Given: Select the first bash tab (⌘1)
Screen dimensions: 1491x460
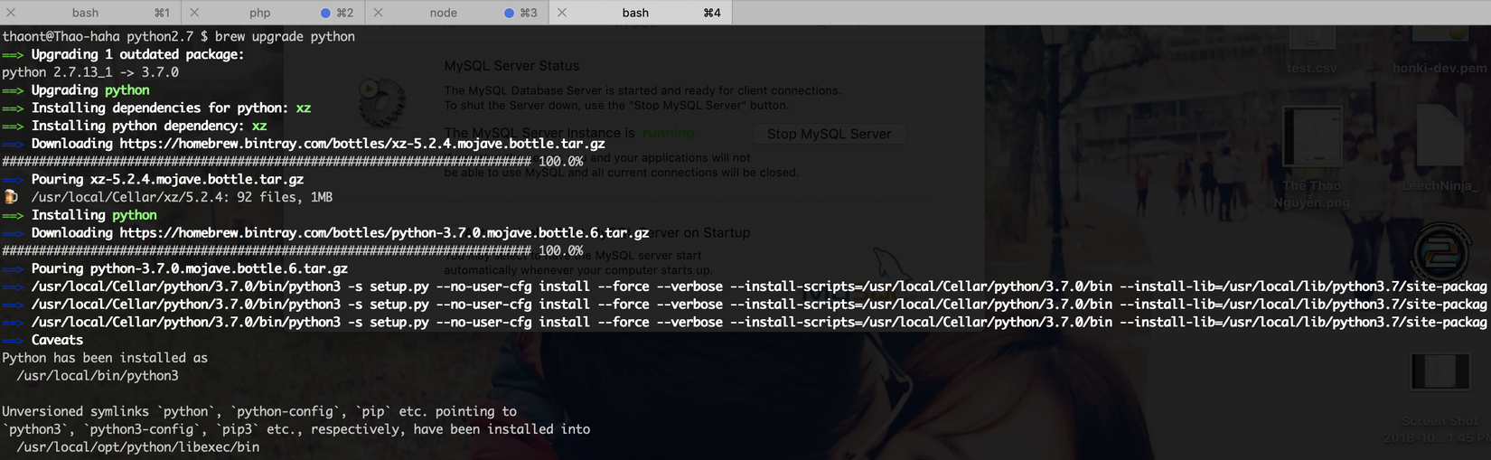Looking at the screenshot, I should click(x=86, y=13).
